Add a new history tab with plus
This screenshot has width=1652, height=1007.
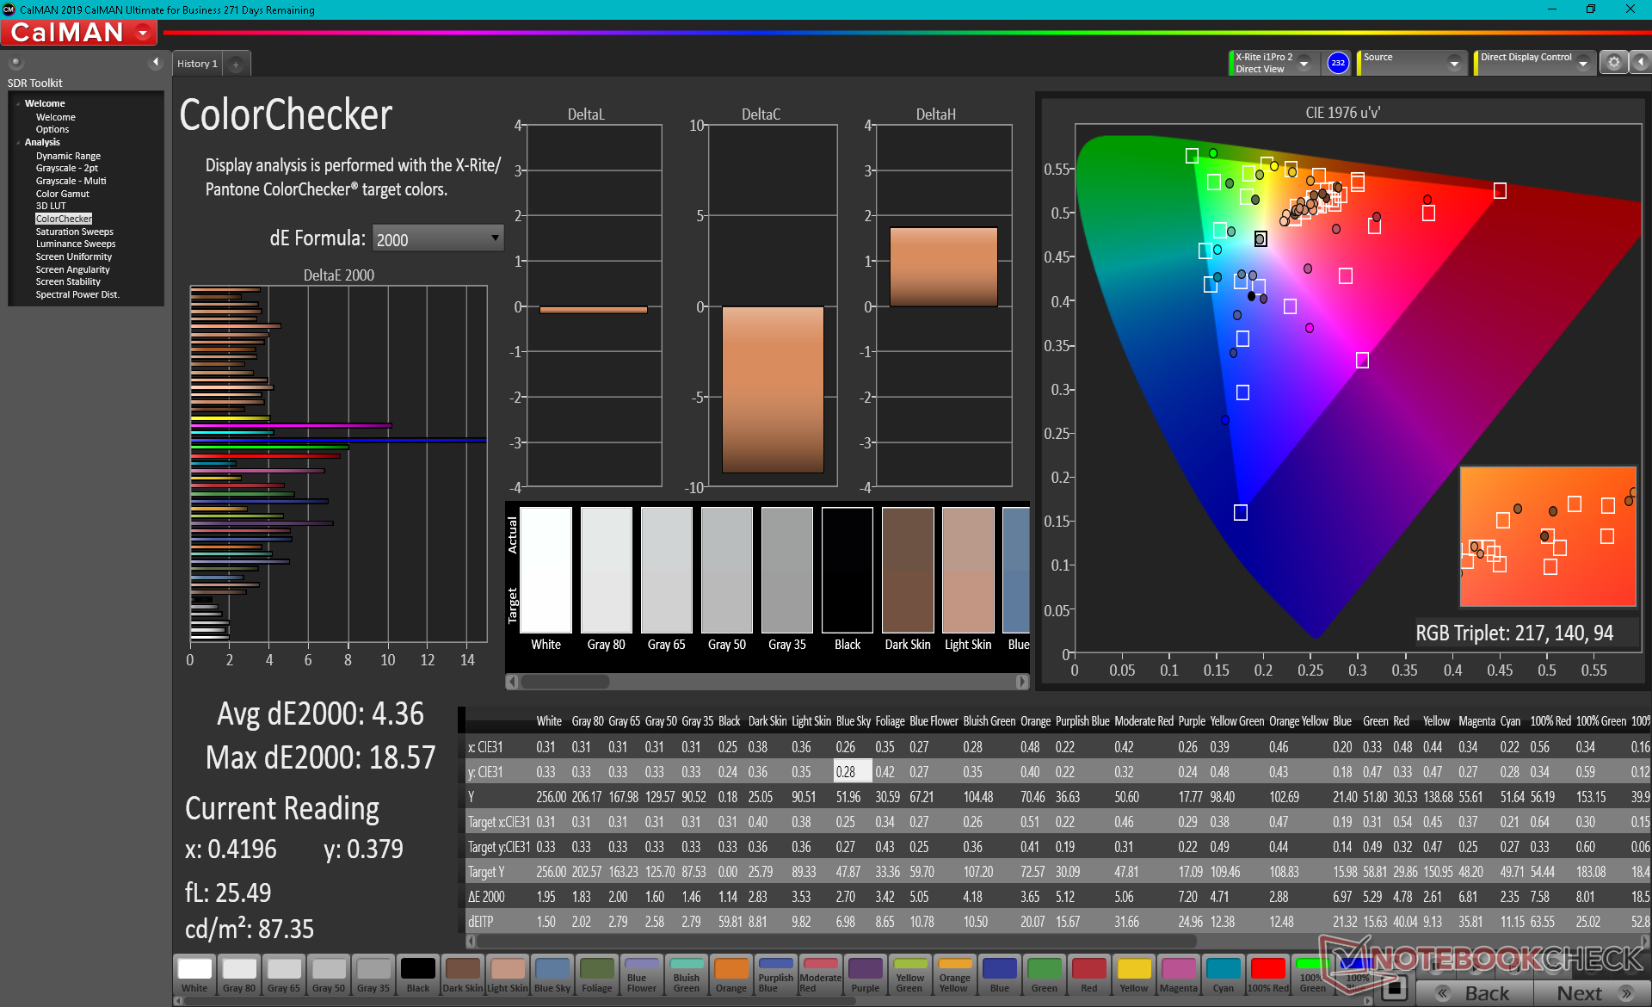(236, 64)
